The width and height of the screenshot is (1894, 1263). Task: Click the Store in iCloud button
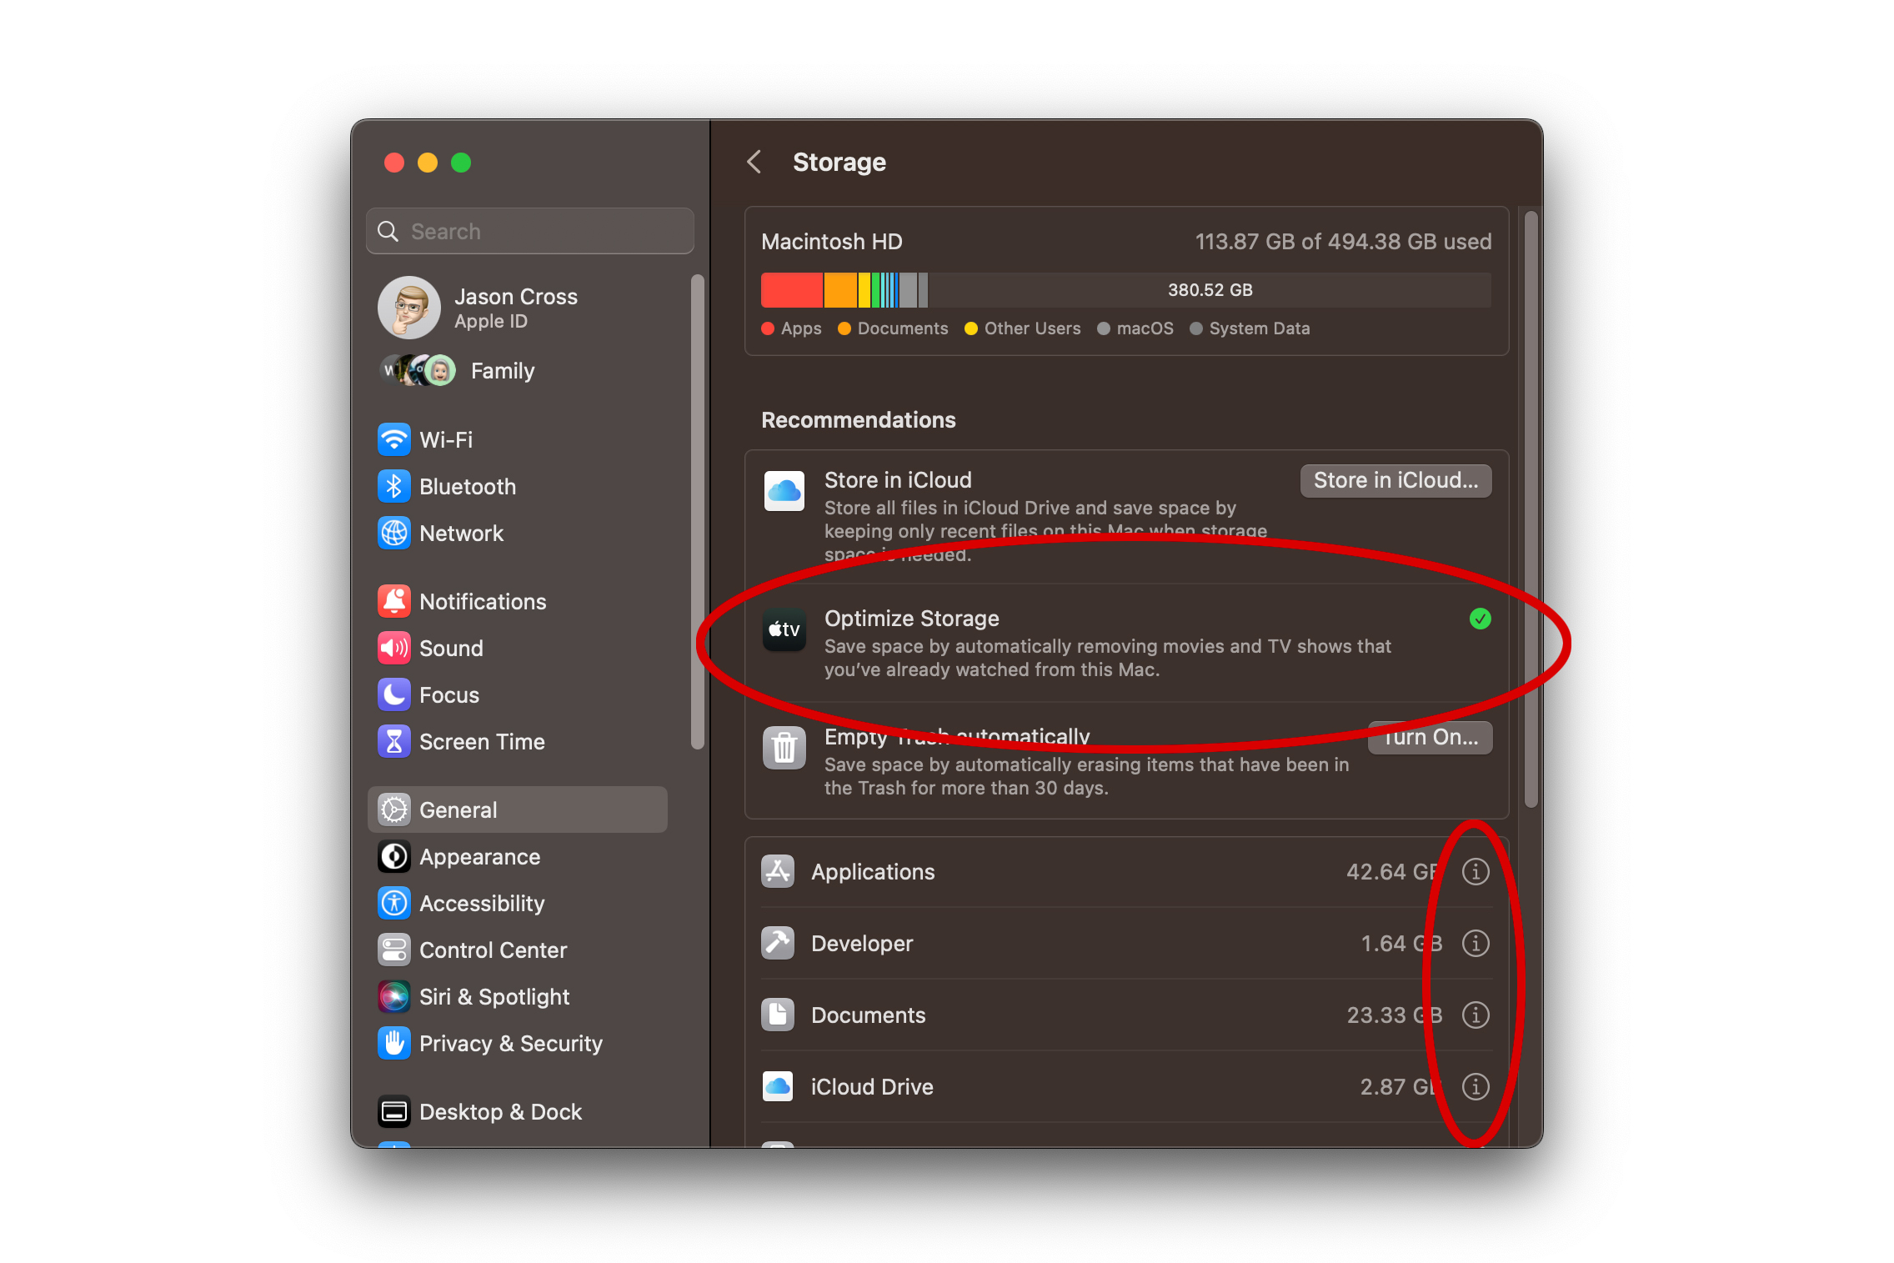click(1395, 480)
